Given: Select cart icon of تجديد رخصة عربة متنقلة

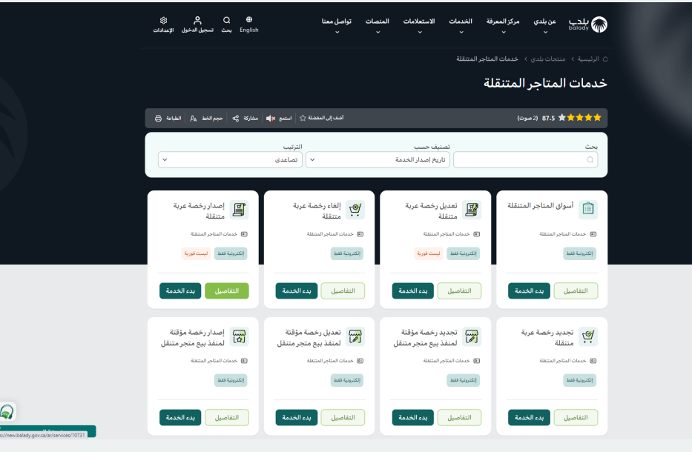Looking at the screenshot, I should coord(588,336).
